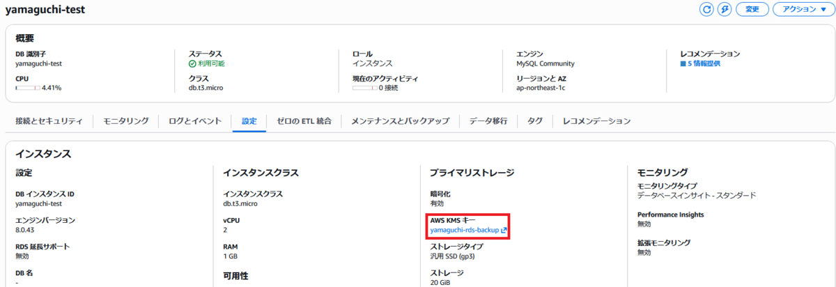Click the blue square icon beside 5 情報提供
836x287 pixels.
tap(683, 63)
